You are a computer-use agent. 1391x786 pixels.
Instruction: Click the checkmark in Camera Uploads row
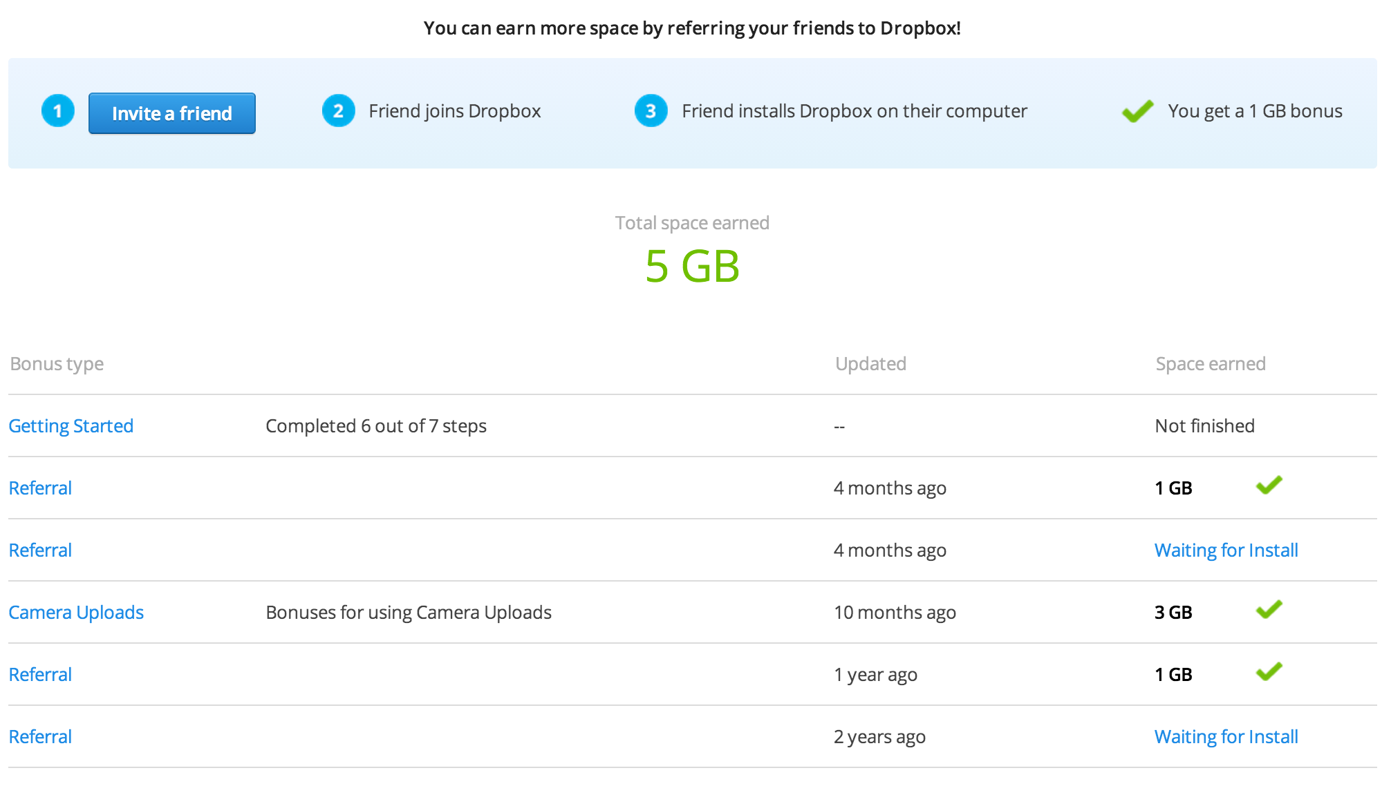pos(1269,610)
